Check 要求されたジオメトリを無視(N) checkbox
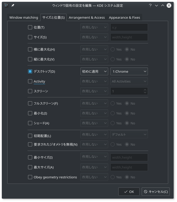The width and height of the screenshot is (177, 202). tap(30, 144)
